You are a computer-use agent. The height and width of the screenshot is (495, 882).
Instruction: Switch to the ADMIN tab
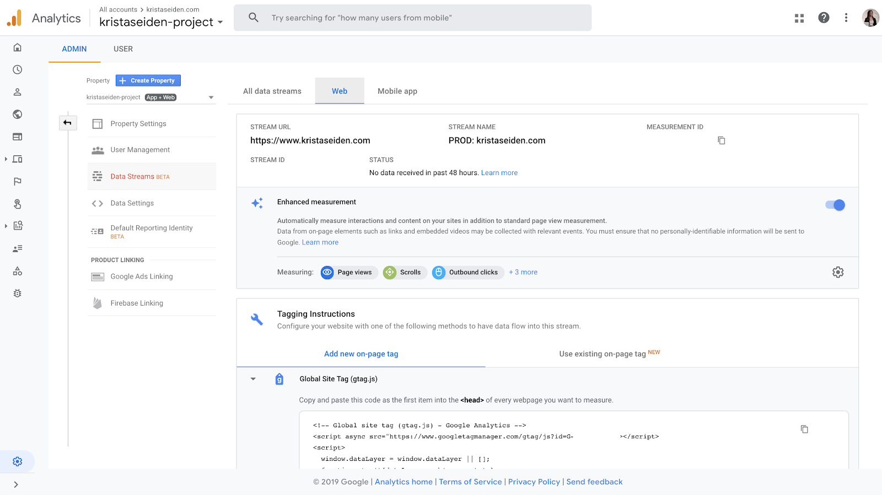tap(74, 49)
